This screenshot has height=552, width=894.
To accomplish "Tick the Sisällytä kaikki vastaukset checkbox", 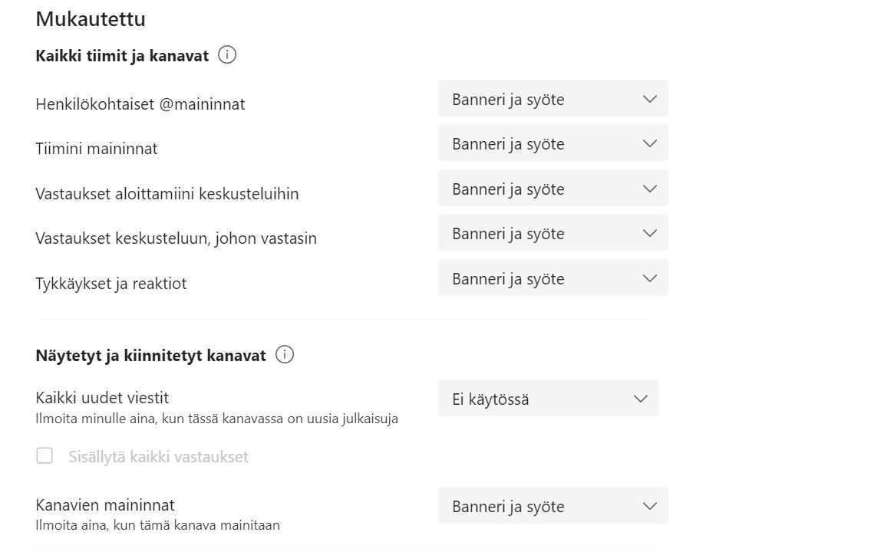I will (45, 455).
